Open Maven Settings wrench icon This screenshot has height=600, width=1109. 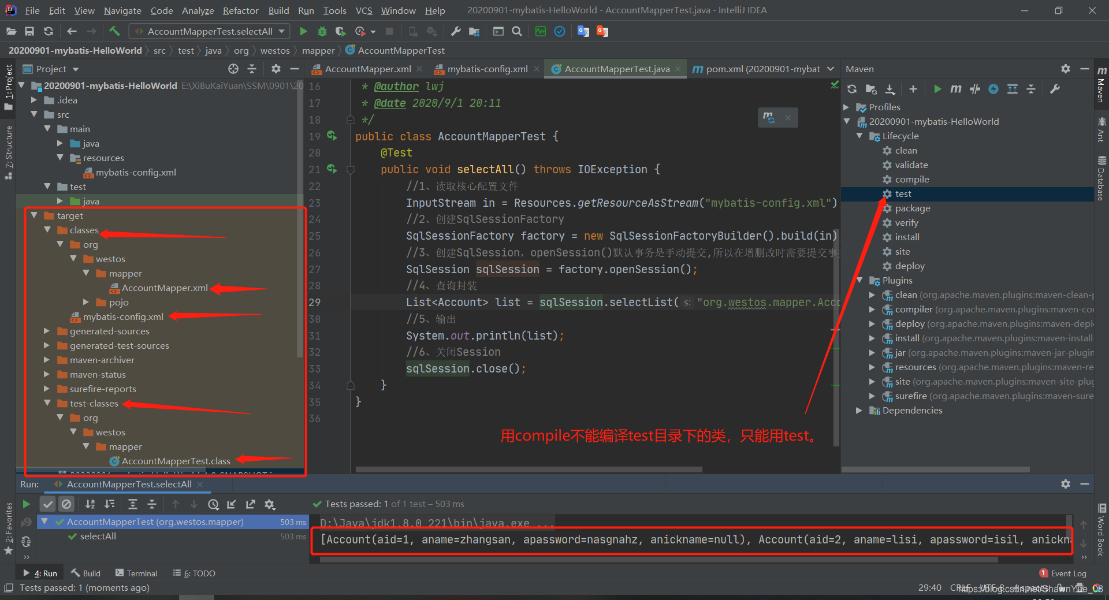pyautogui.click(x=1055, y=89)
